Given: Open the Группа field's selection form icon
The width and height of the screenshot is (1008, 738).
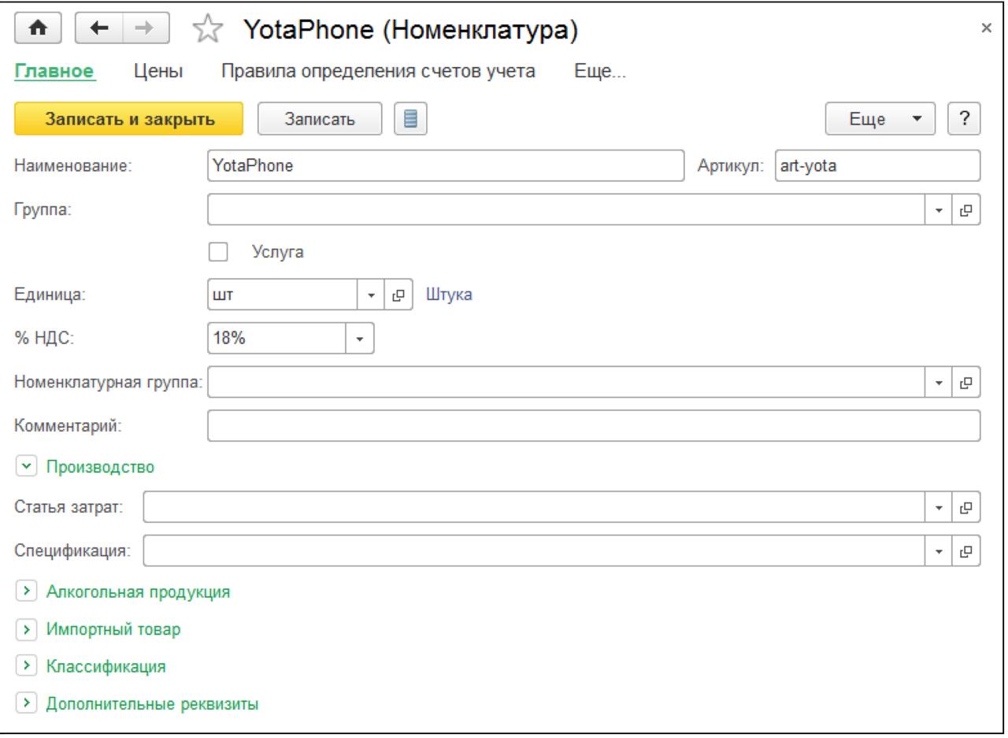Looking at the screenshot, I should pos(967,210).
